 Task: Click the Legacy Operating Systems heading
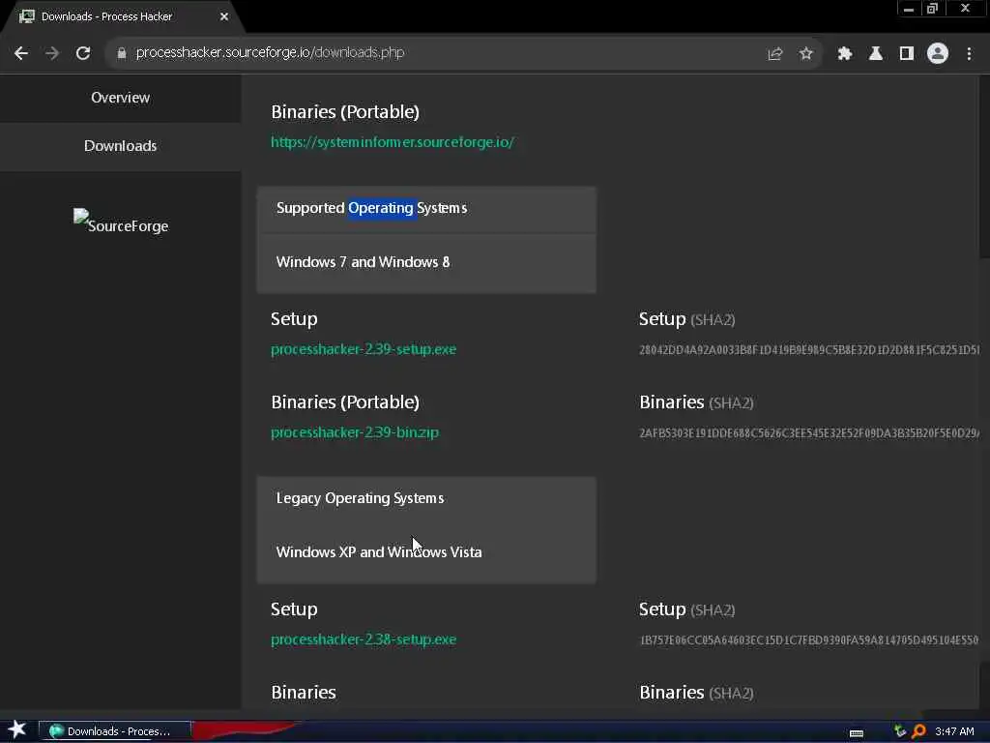360,498
